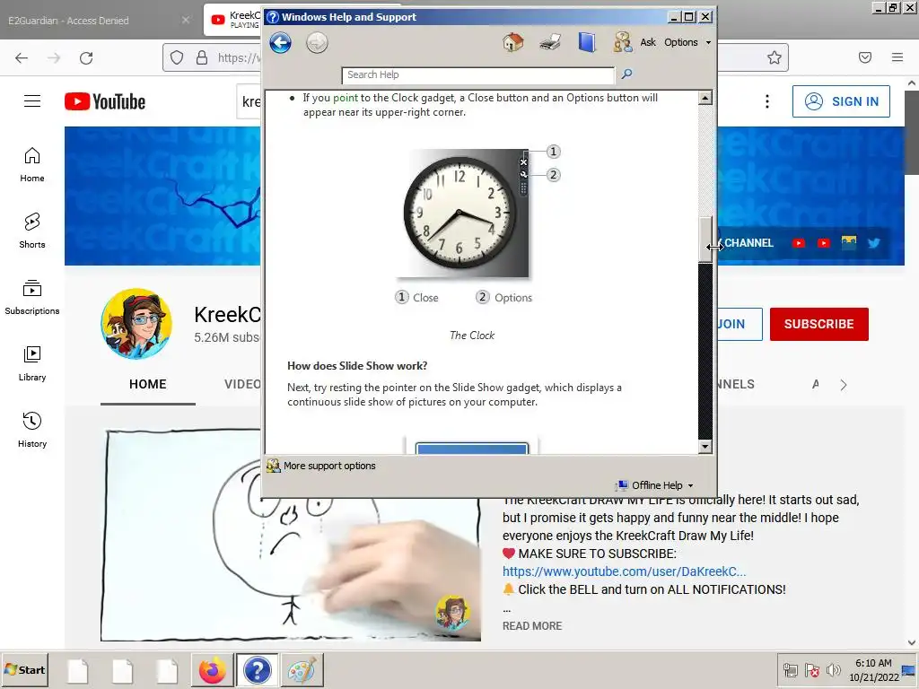Open the Options dropdown in Help toolbar
919x689 pixels.
coord(687,42)
